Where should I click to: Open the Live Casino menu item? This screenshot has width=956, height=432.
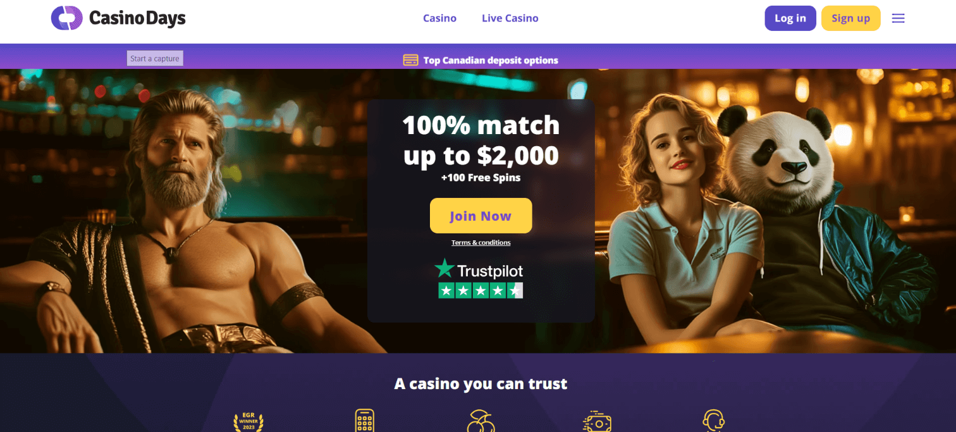pyautogui.click(x=510, y=18)
